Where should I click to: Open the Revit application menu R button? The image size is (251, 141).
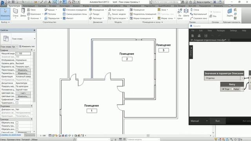tap(3, 3)
